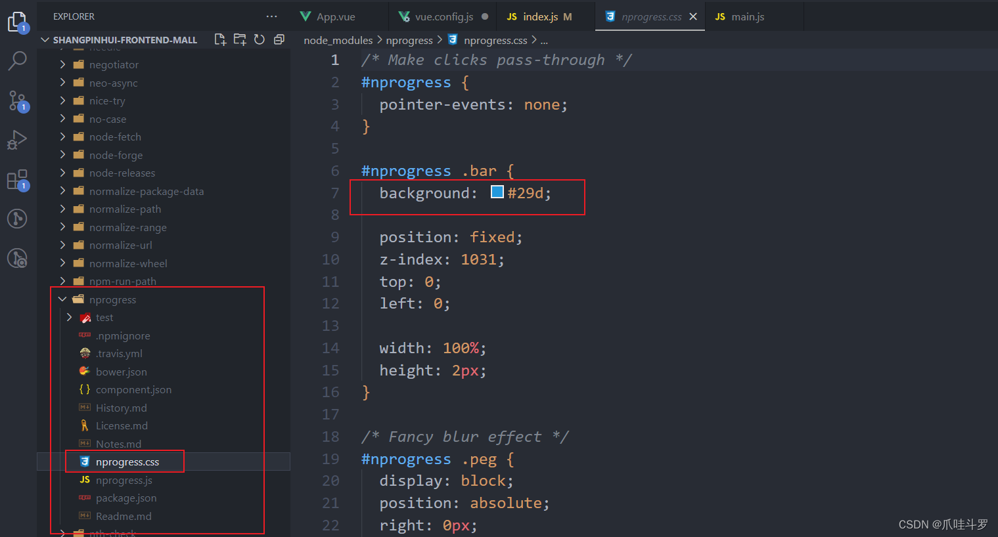Place cursor on 'pointer-events: none;' line
Screen dimensions: 998x537
(473, 104)
